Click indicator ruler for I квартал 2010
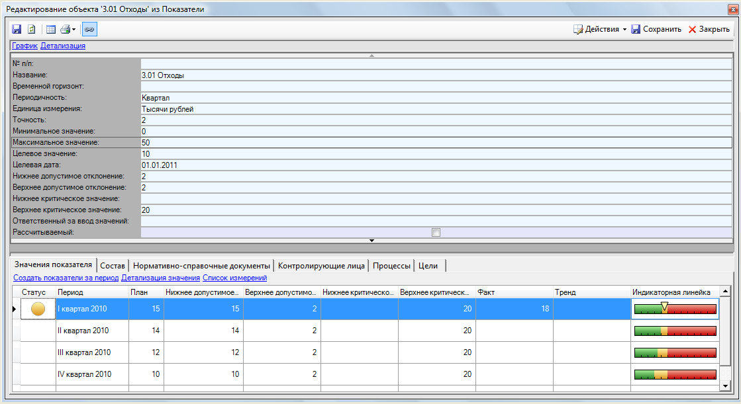The width and height of the screenshot is (741, 404). click(x=675, y=309)
